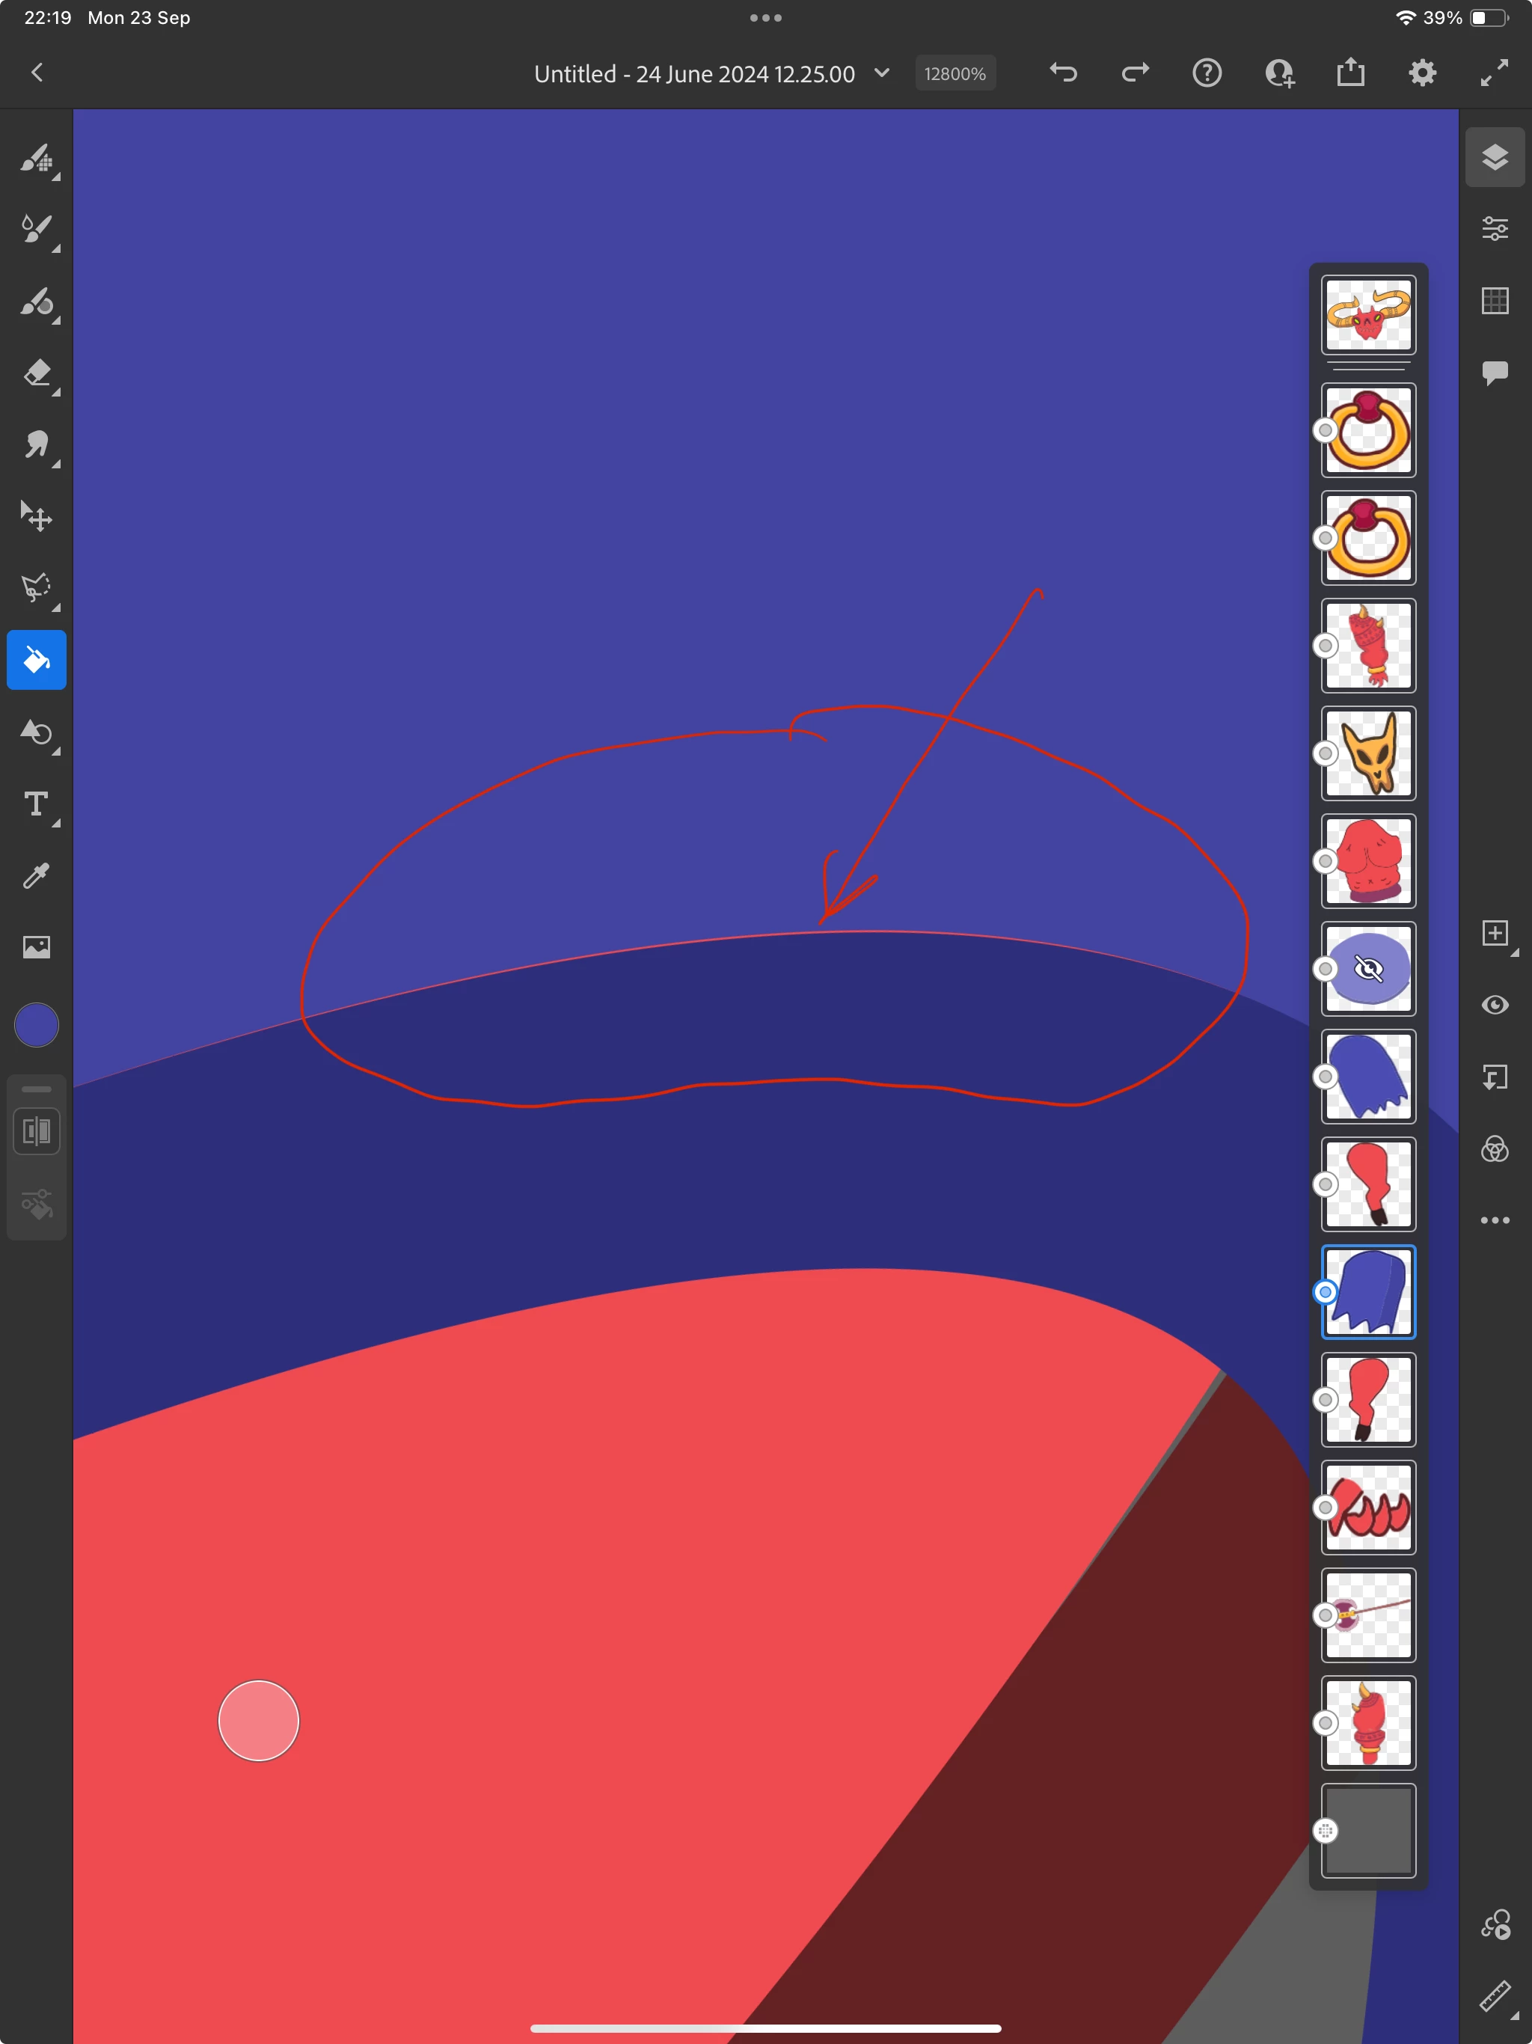Screen dimensions: 1532x2044
Task: Toggle the layers panel icon
Action: point(1494,157)
